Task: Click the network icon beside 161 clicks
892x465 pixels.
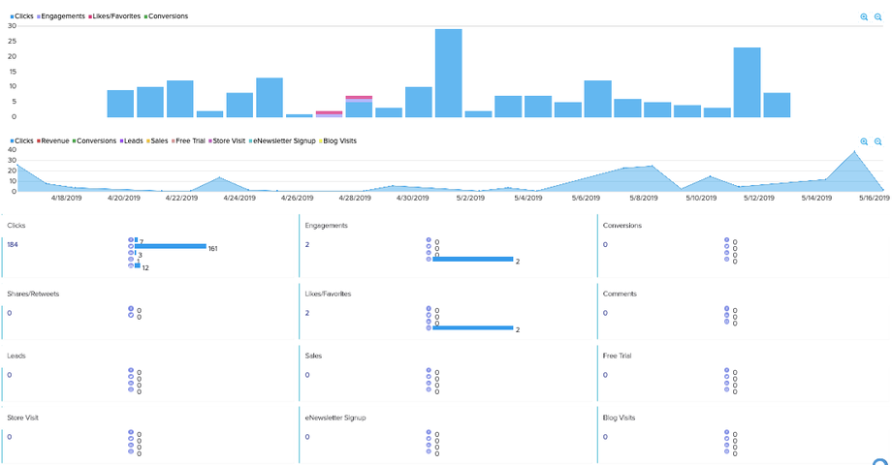Action: pos(131,246)
